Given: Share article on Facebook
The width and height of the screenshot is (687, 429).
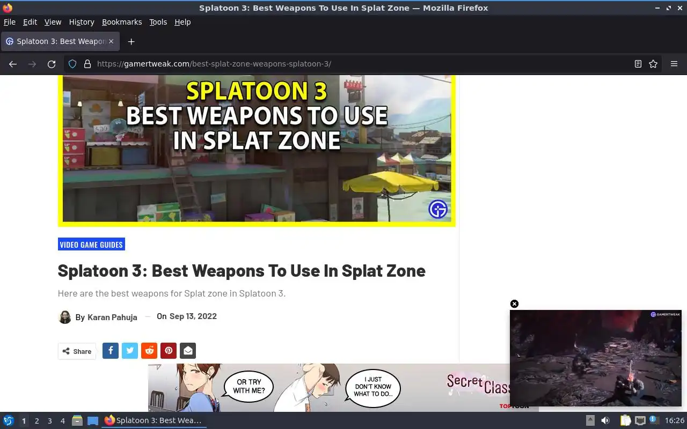Looking at the screenshot, I should coord(111,351).
